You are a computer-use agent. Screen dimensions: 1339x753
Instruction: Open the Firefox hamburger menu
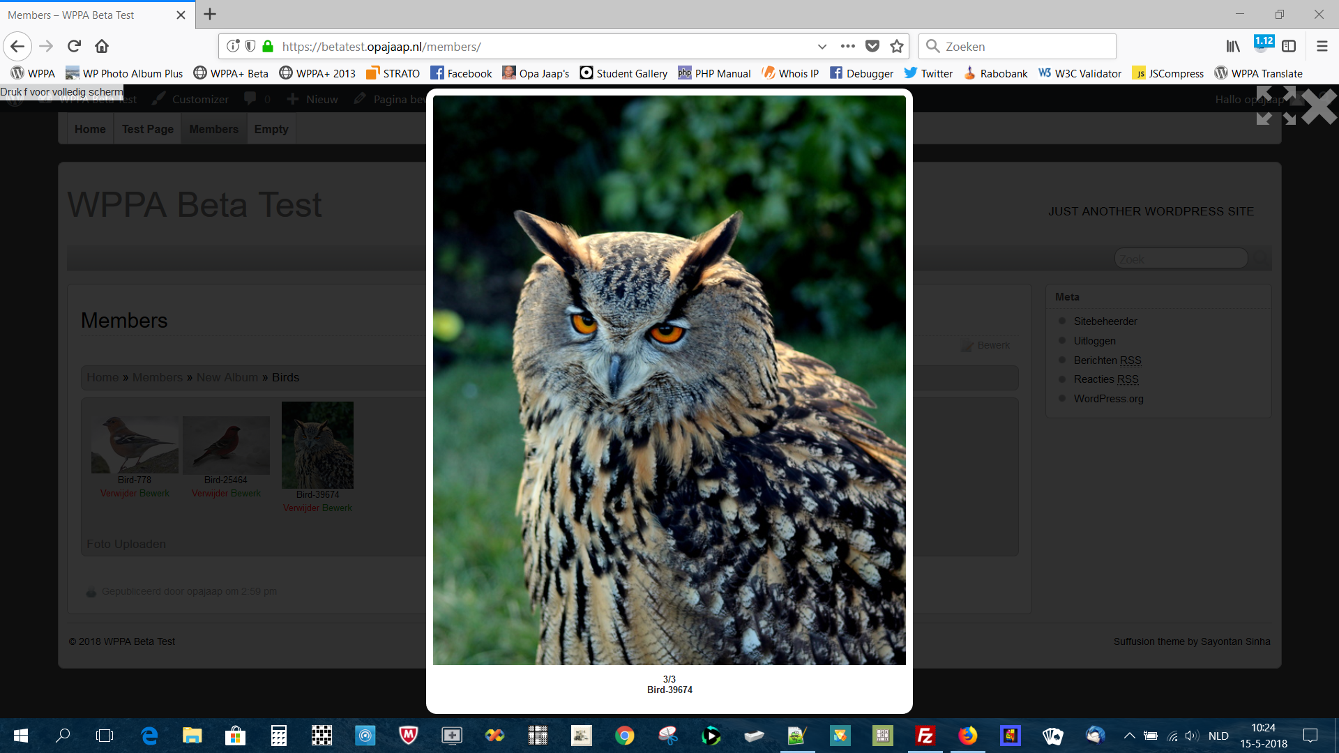pyautogui.click(x=1322, y=46)
